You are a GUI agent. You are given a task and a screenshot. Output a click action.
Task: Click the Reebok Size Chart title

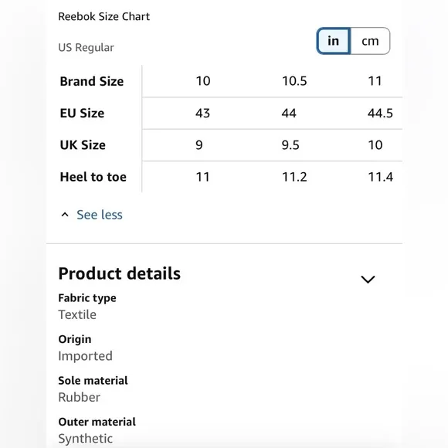pyautogui.click(x=104, y=16)
